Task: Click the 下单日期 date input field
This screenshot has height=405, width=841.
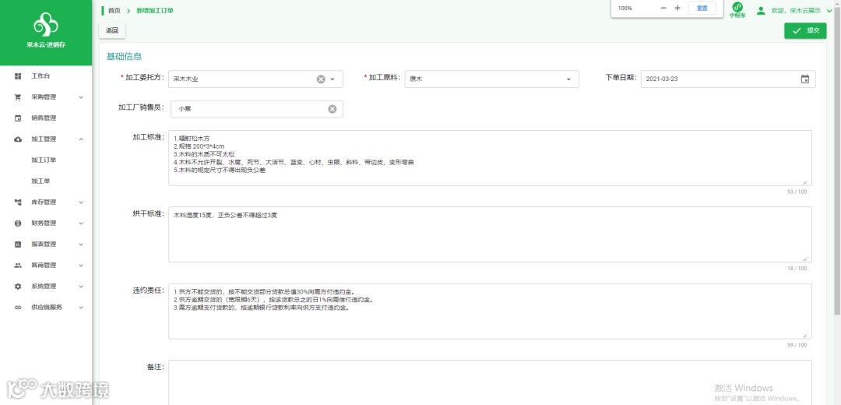Action: click(728, 79)
